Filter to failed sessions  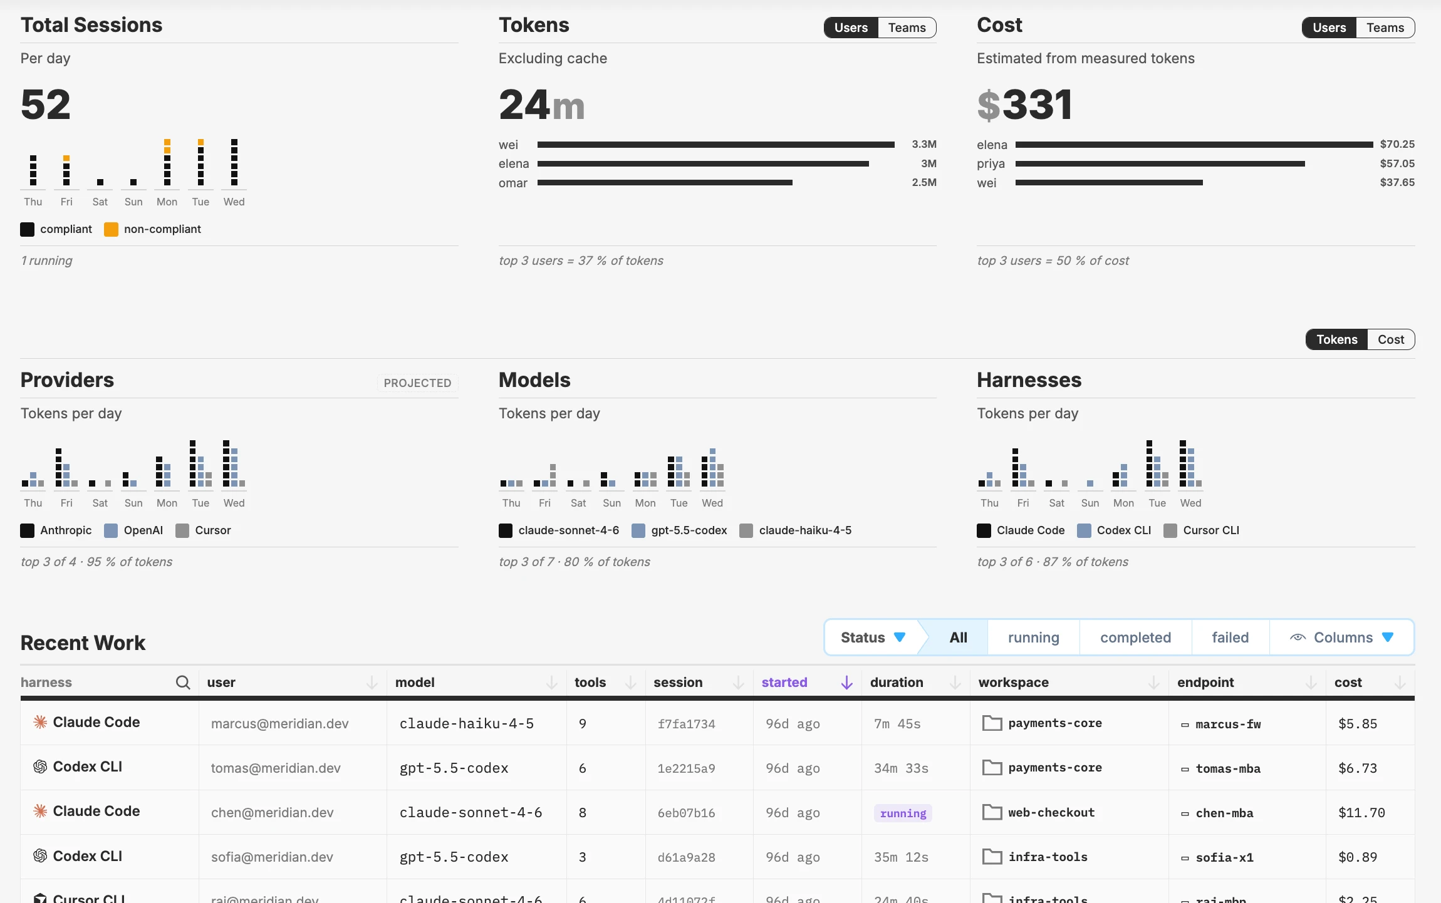1230,637
